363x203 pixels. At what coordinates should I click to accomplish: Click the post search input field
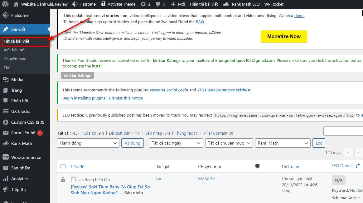click(343, 131)
